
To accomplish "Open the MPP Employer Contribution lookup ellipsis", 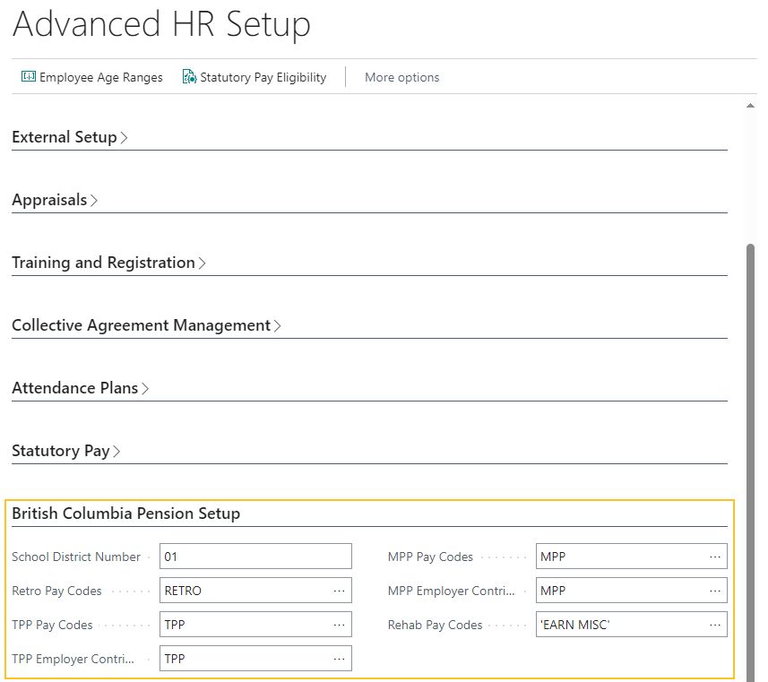I will (715, 590).
